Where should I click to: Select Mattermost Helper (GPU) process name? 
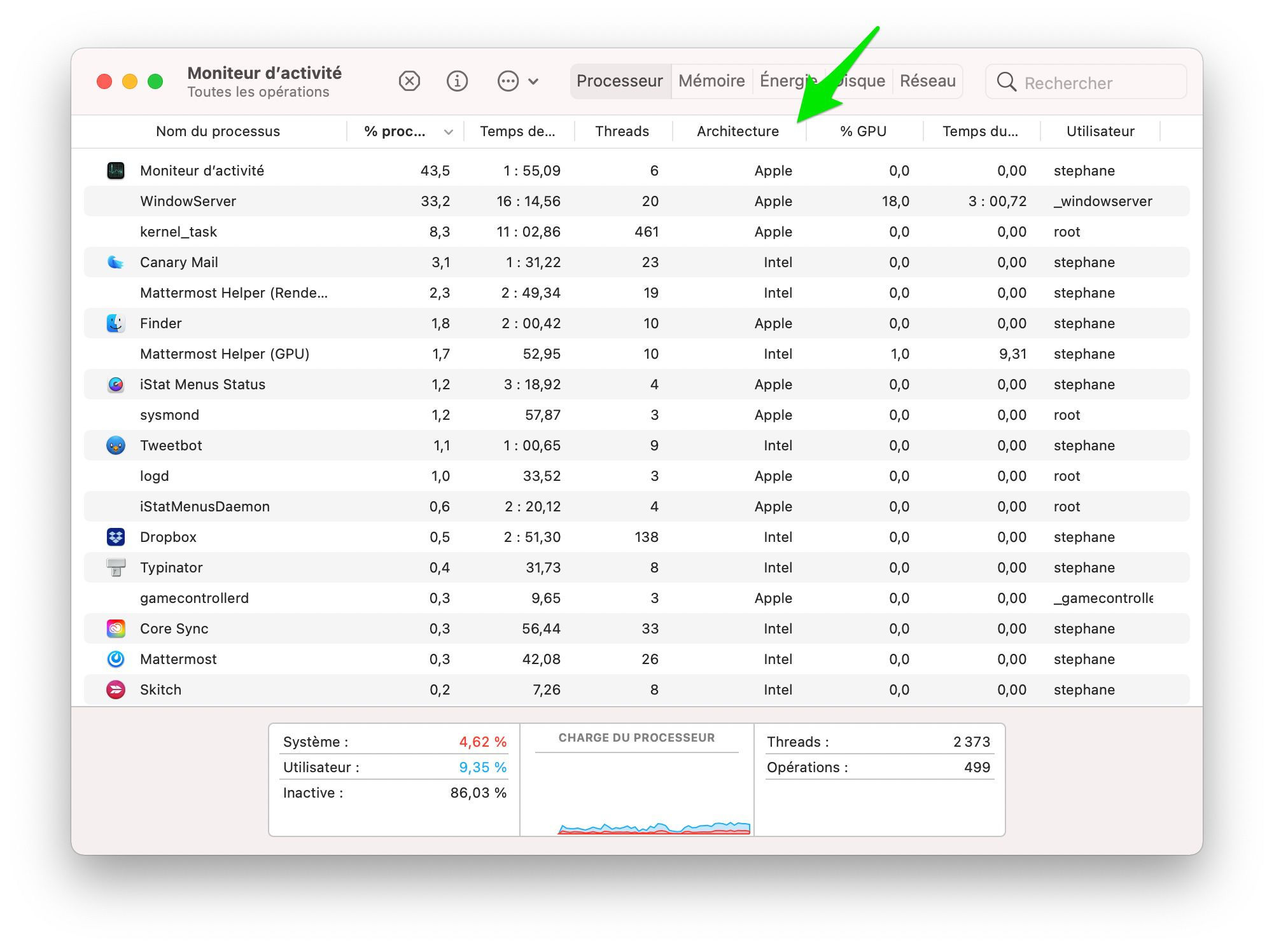(x=225, y=354)
